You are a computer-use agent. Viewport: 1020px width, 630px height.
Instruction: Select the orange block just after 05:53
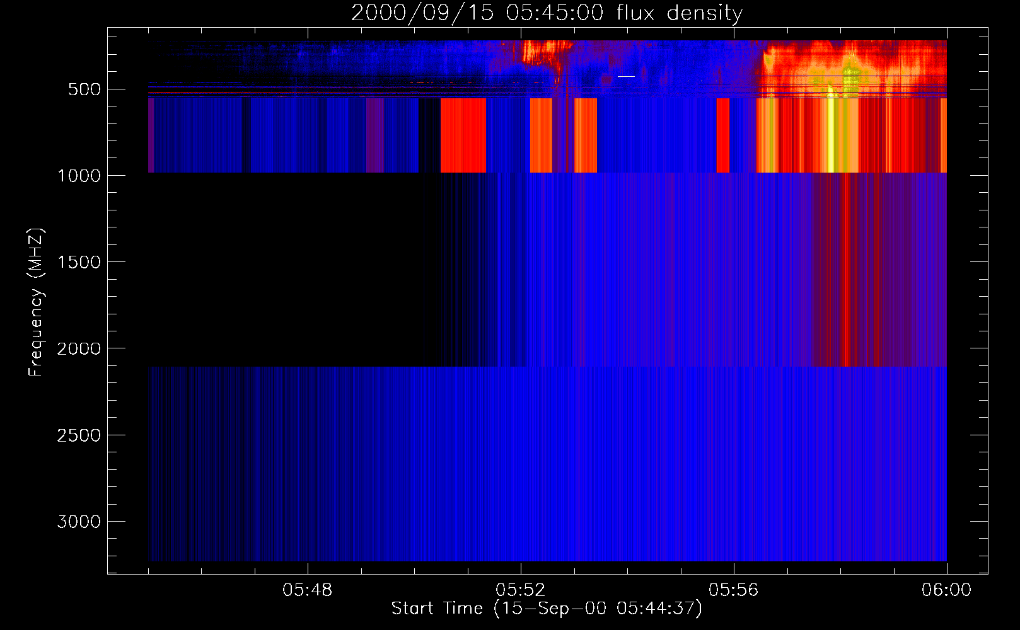tap(586, 135)
